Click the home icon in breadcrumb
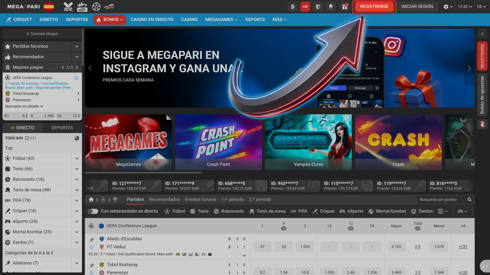 click(x=91, y=200)
